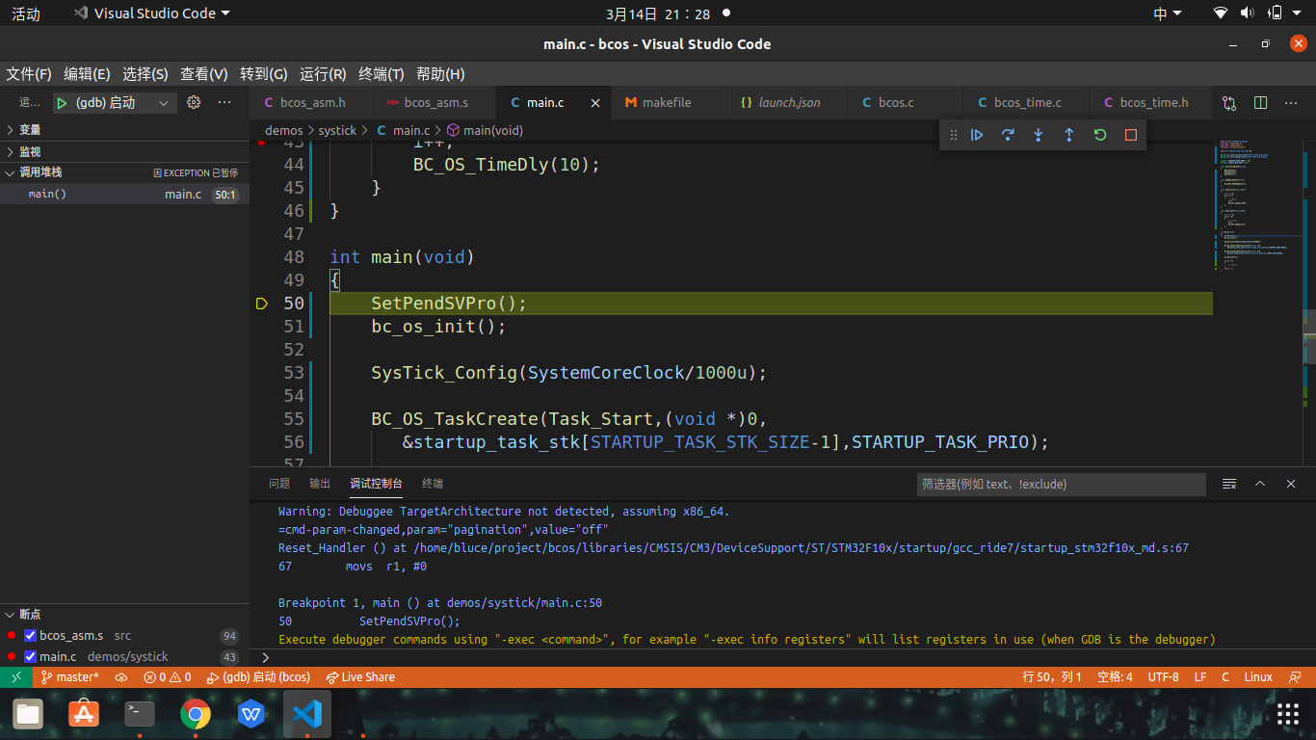The image size is (1316, 740).
Task: Click the master branch in the status bar
Action: pyautogui.click(x=69, y=677)
